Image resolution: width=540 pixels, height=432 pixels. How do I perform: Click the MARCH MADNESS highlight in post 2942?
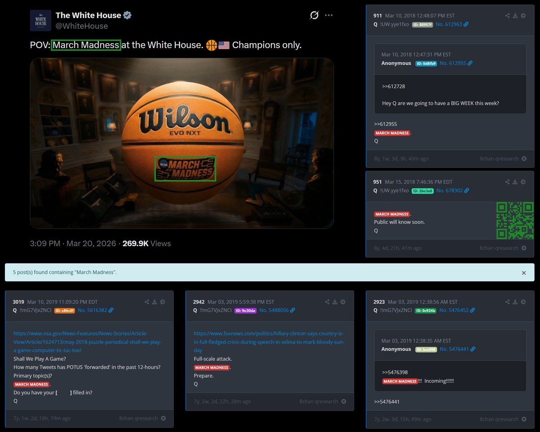[x=212, y=368]
